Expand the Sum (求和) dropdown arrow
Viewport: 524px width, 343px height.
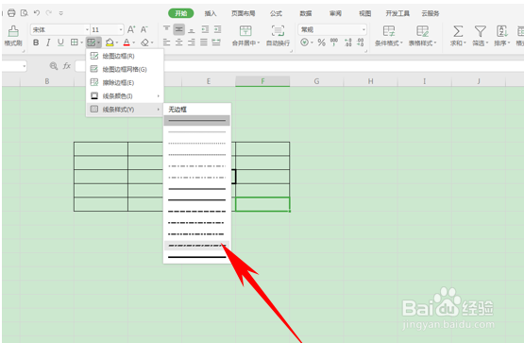(465, 43)
